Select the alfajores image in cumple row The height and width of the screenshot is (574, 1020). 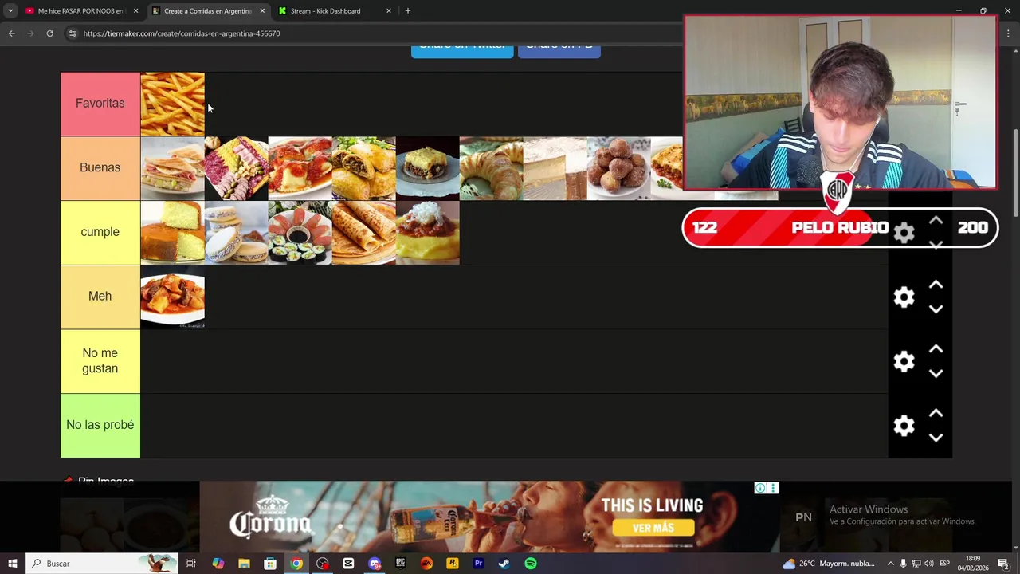click(x=236, y=232)
